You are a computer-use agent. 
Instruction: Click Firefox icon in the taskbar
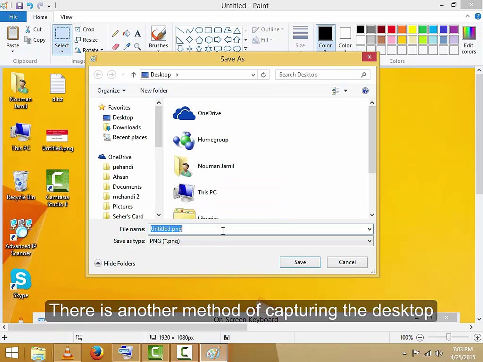pyautogui.click(x=97, y=353)
